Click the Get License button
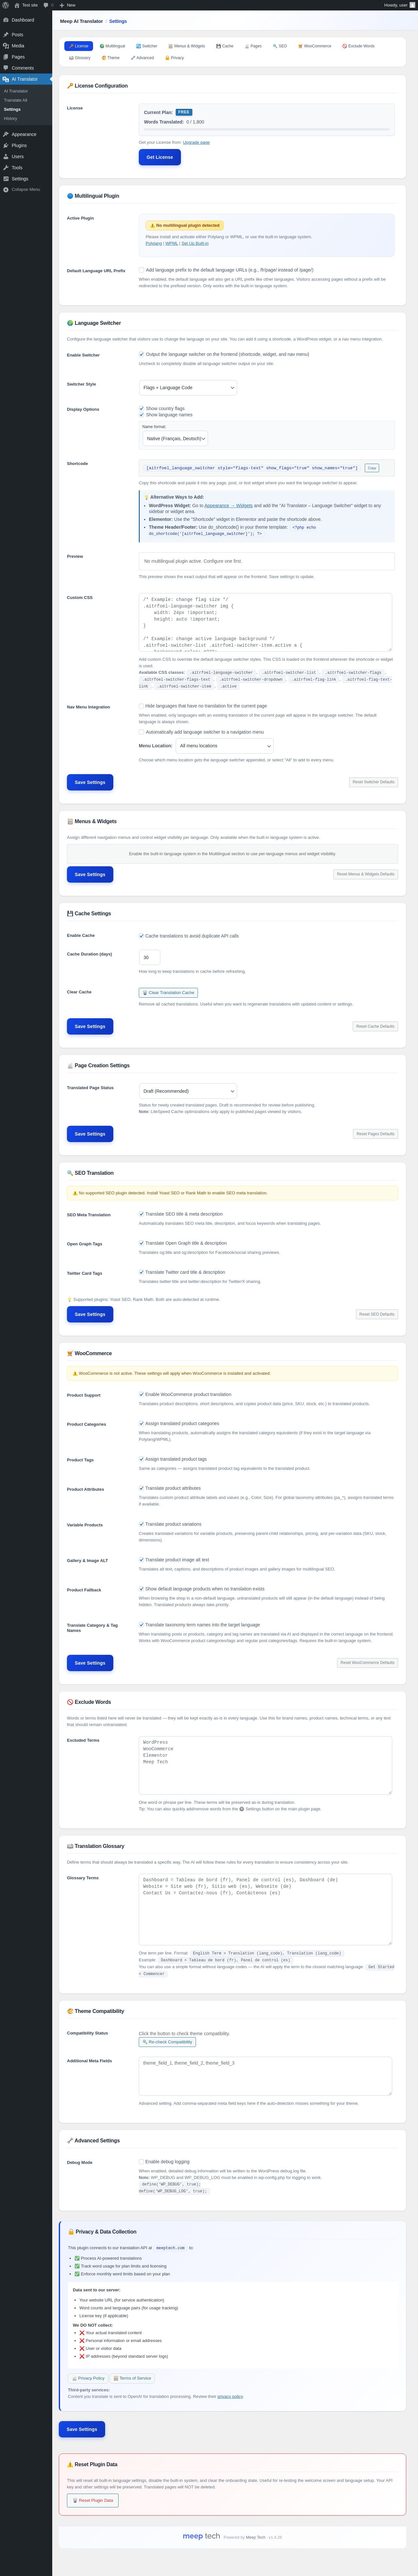This screenshot has width=418, height=2576. coord(160,157)
